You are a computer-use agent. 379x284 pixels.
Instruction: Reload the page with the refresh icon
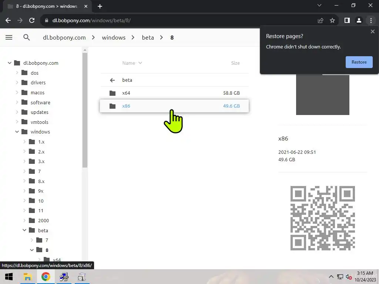[32, 21]
